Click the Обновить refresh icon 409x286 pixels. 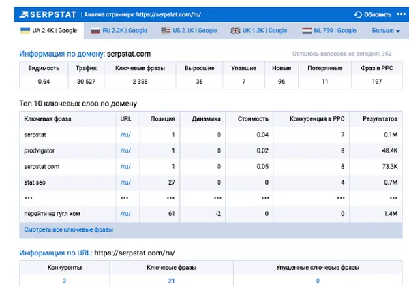pyautogui.click(x=358, y=14)
